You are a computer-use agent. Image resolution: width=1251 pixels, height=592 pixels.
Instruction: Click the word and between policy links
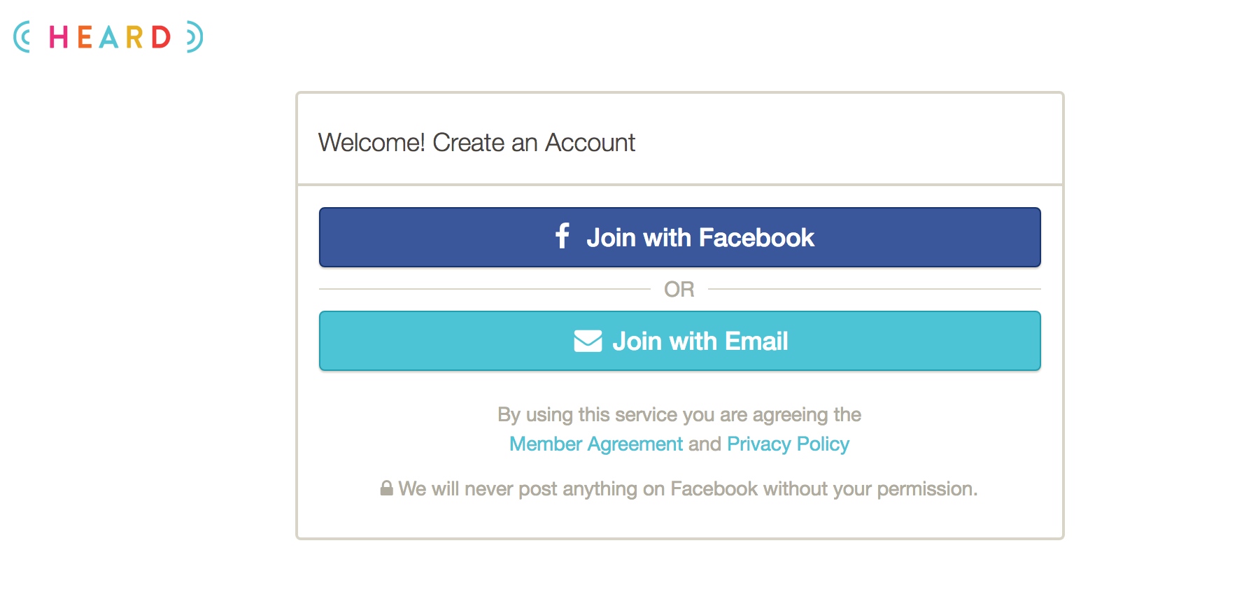[x=705, y=444]
